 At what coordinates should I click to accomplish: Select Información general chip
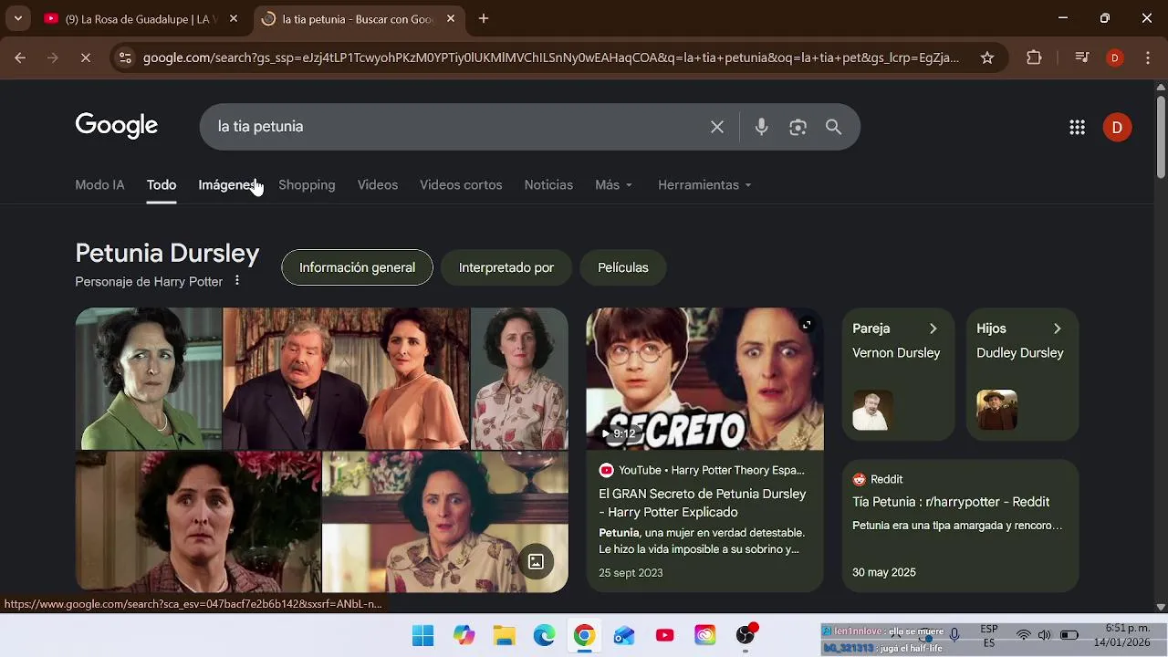click(x=357, y=267)
